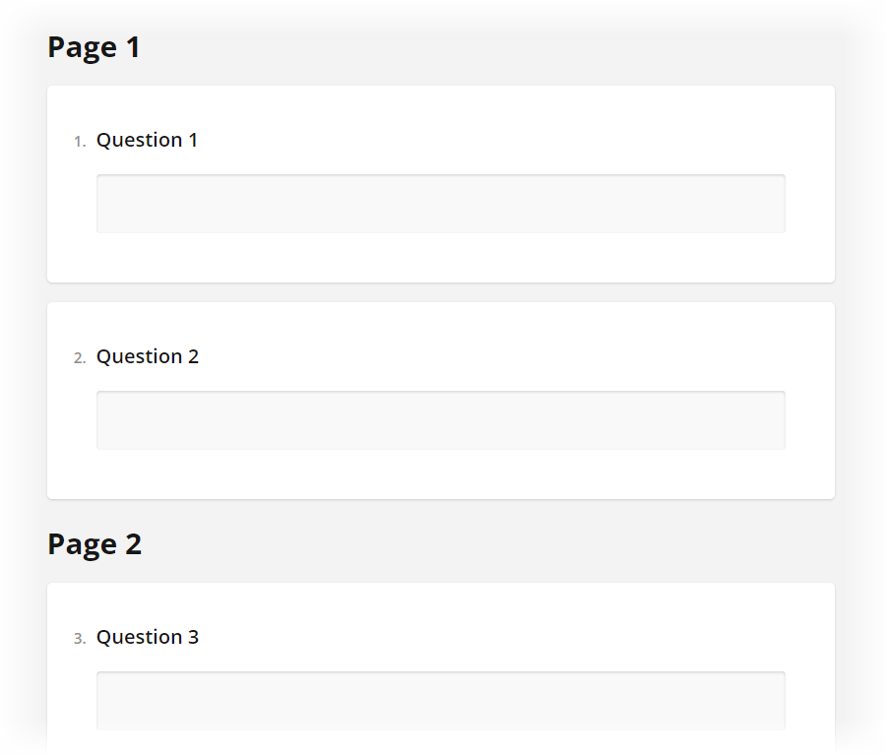Screen dimensions: 887x755
Task: Click the gap between Page 1 questions
Action: click(440, 290)
